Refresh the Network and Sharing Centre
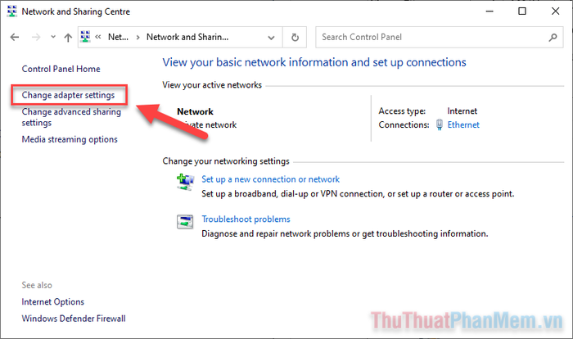Image resolution: width=573 pixels, height=339 pixels. click(295, 38)
